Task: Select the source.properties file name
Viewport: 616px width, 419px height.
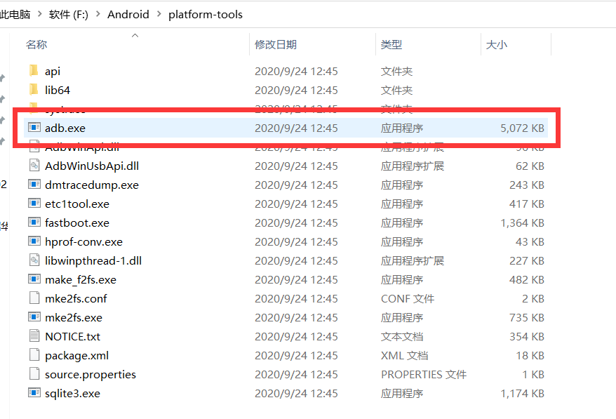Action: (x=91, y=375)
